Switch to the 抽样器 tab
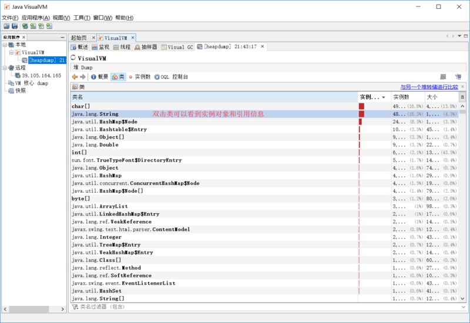The image size is (470, 323). 146,47
